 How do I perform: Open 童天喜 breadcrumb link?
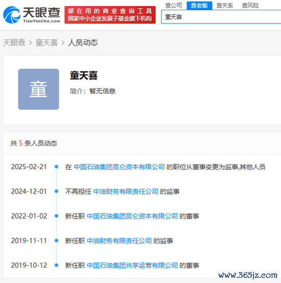[46, 42]
